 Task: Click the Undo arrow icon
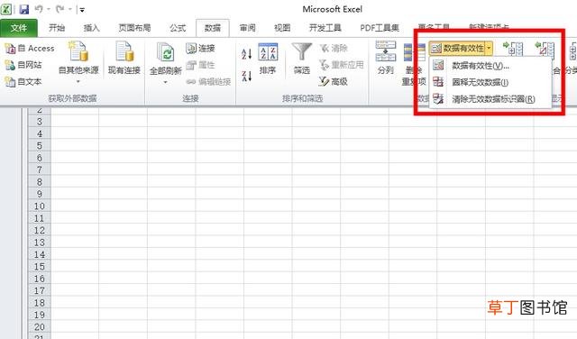pyautogui.click(x=39, y=9)
